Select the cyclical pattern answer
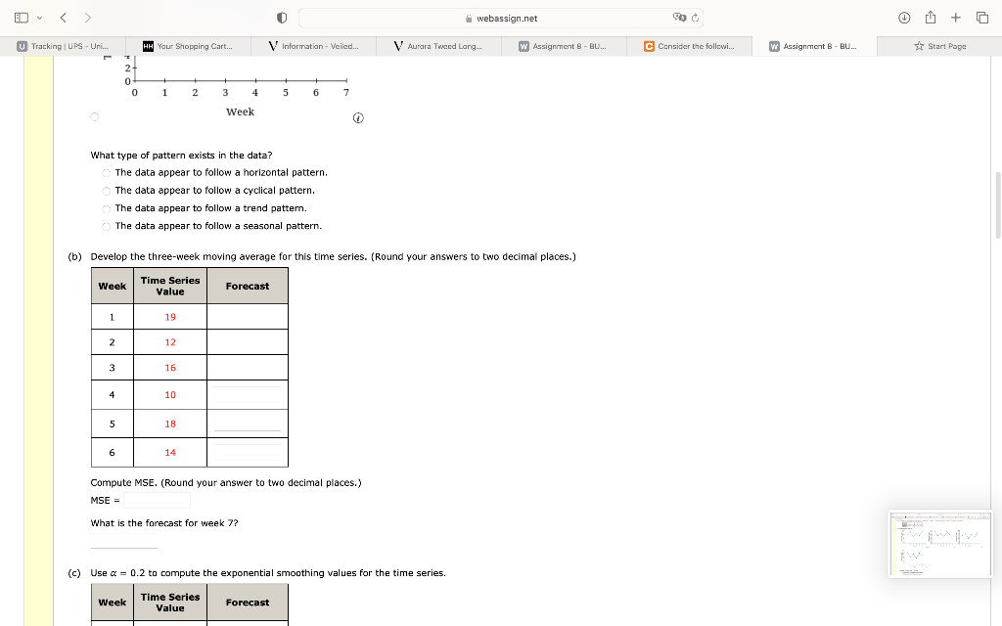This screenshot has width=1002, height=626. point(105,190)
